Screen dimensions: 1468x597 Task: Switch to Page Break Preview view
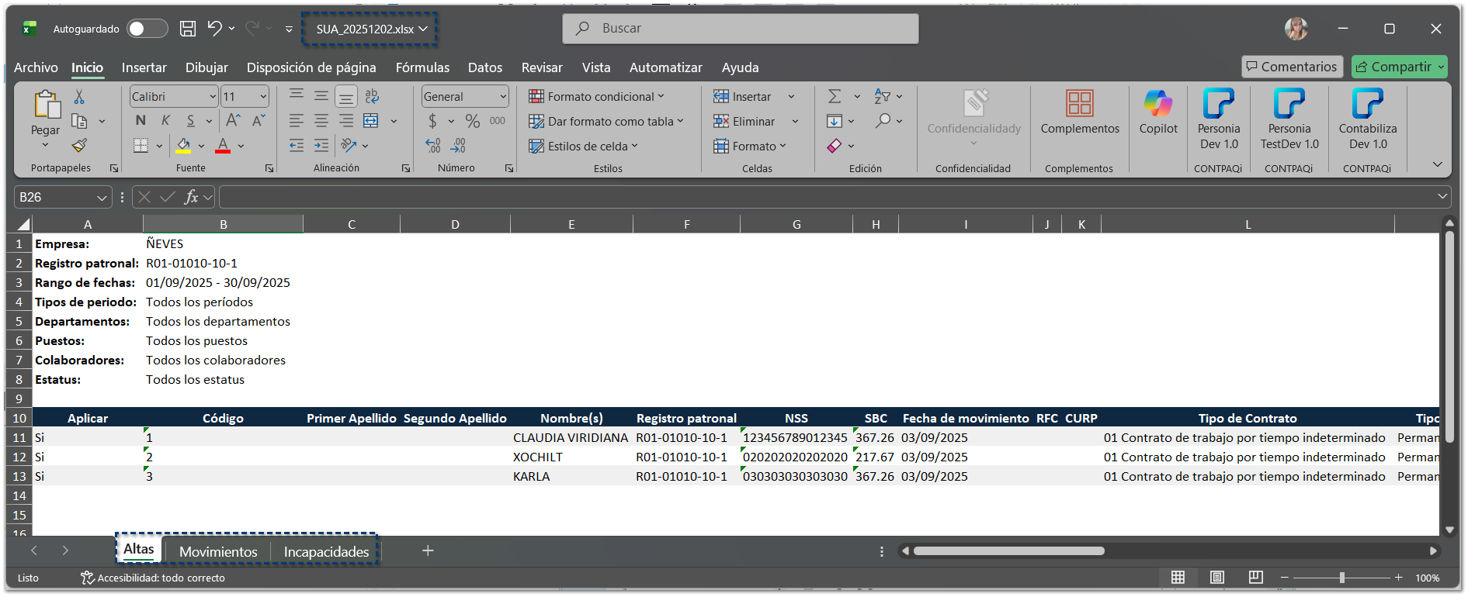[x=1255, y=578]
